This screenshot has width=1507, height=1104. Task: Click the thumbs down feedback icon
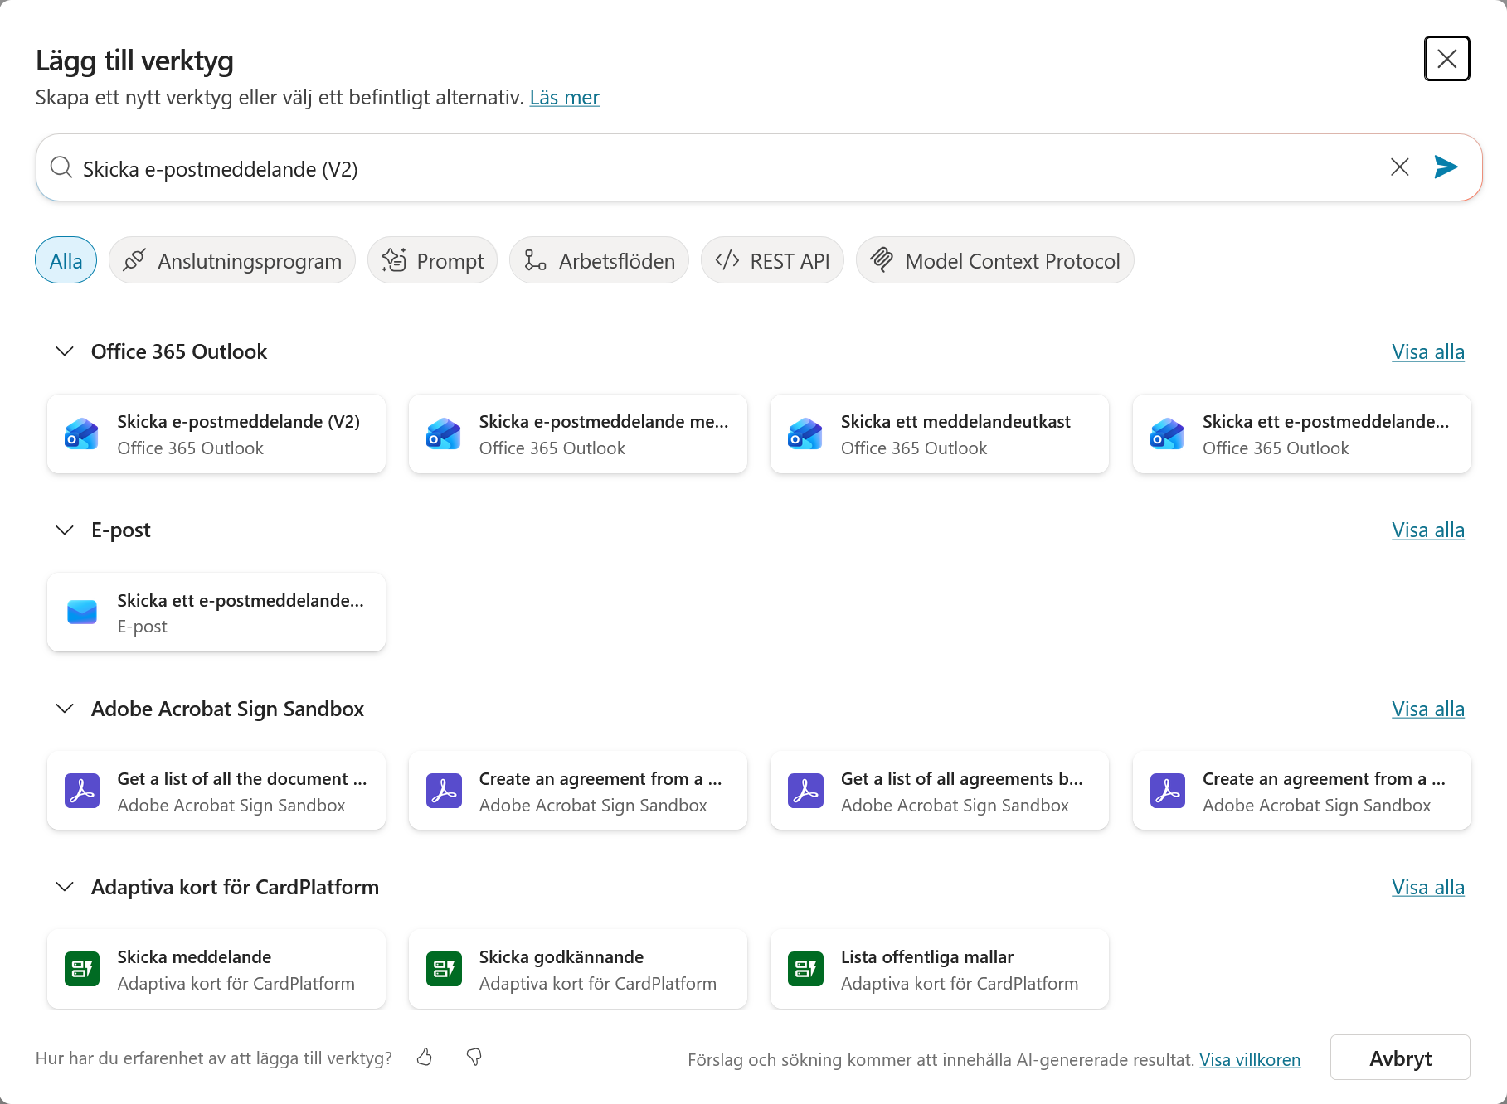coord(474,1057)
